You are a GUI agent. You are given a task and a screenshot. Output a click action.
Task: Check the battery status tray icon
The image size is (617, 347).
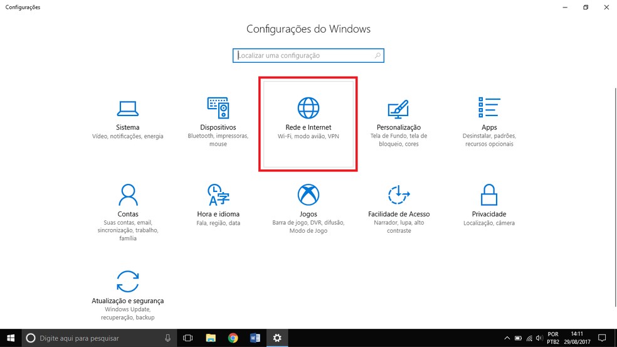click(518, 338)
